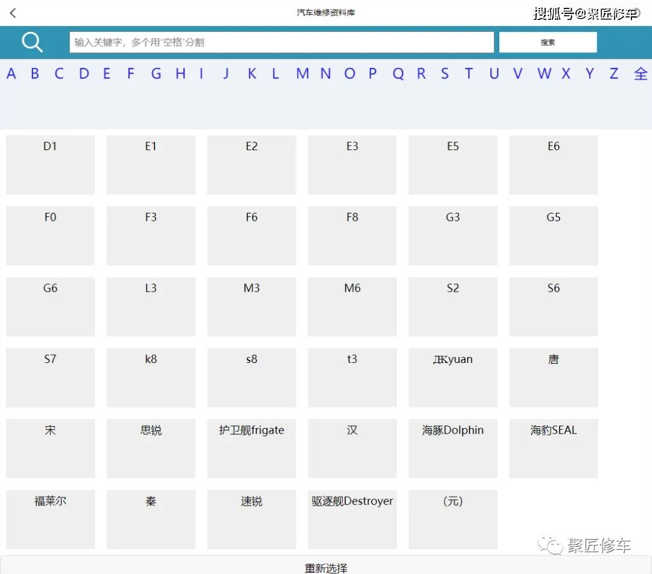Focus the keyword search input field

[281, 42]
